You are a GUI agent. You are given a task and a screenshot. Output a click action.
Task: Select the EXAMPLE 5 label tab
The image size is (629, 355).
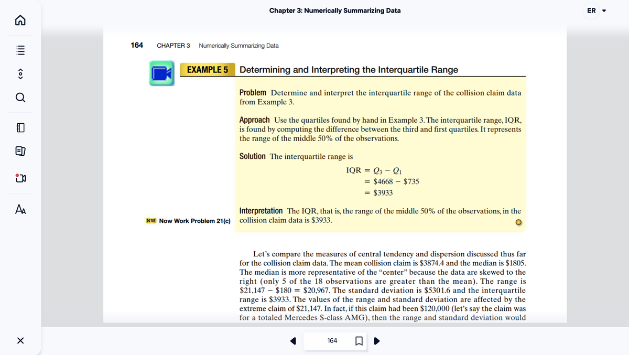(x=207, y=69)
